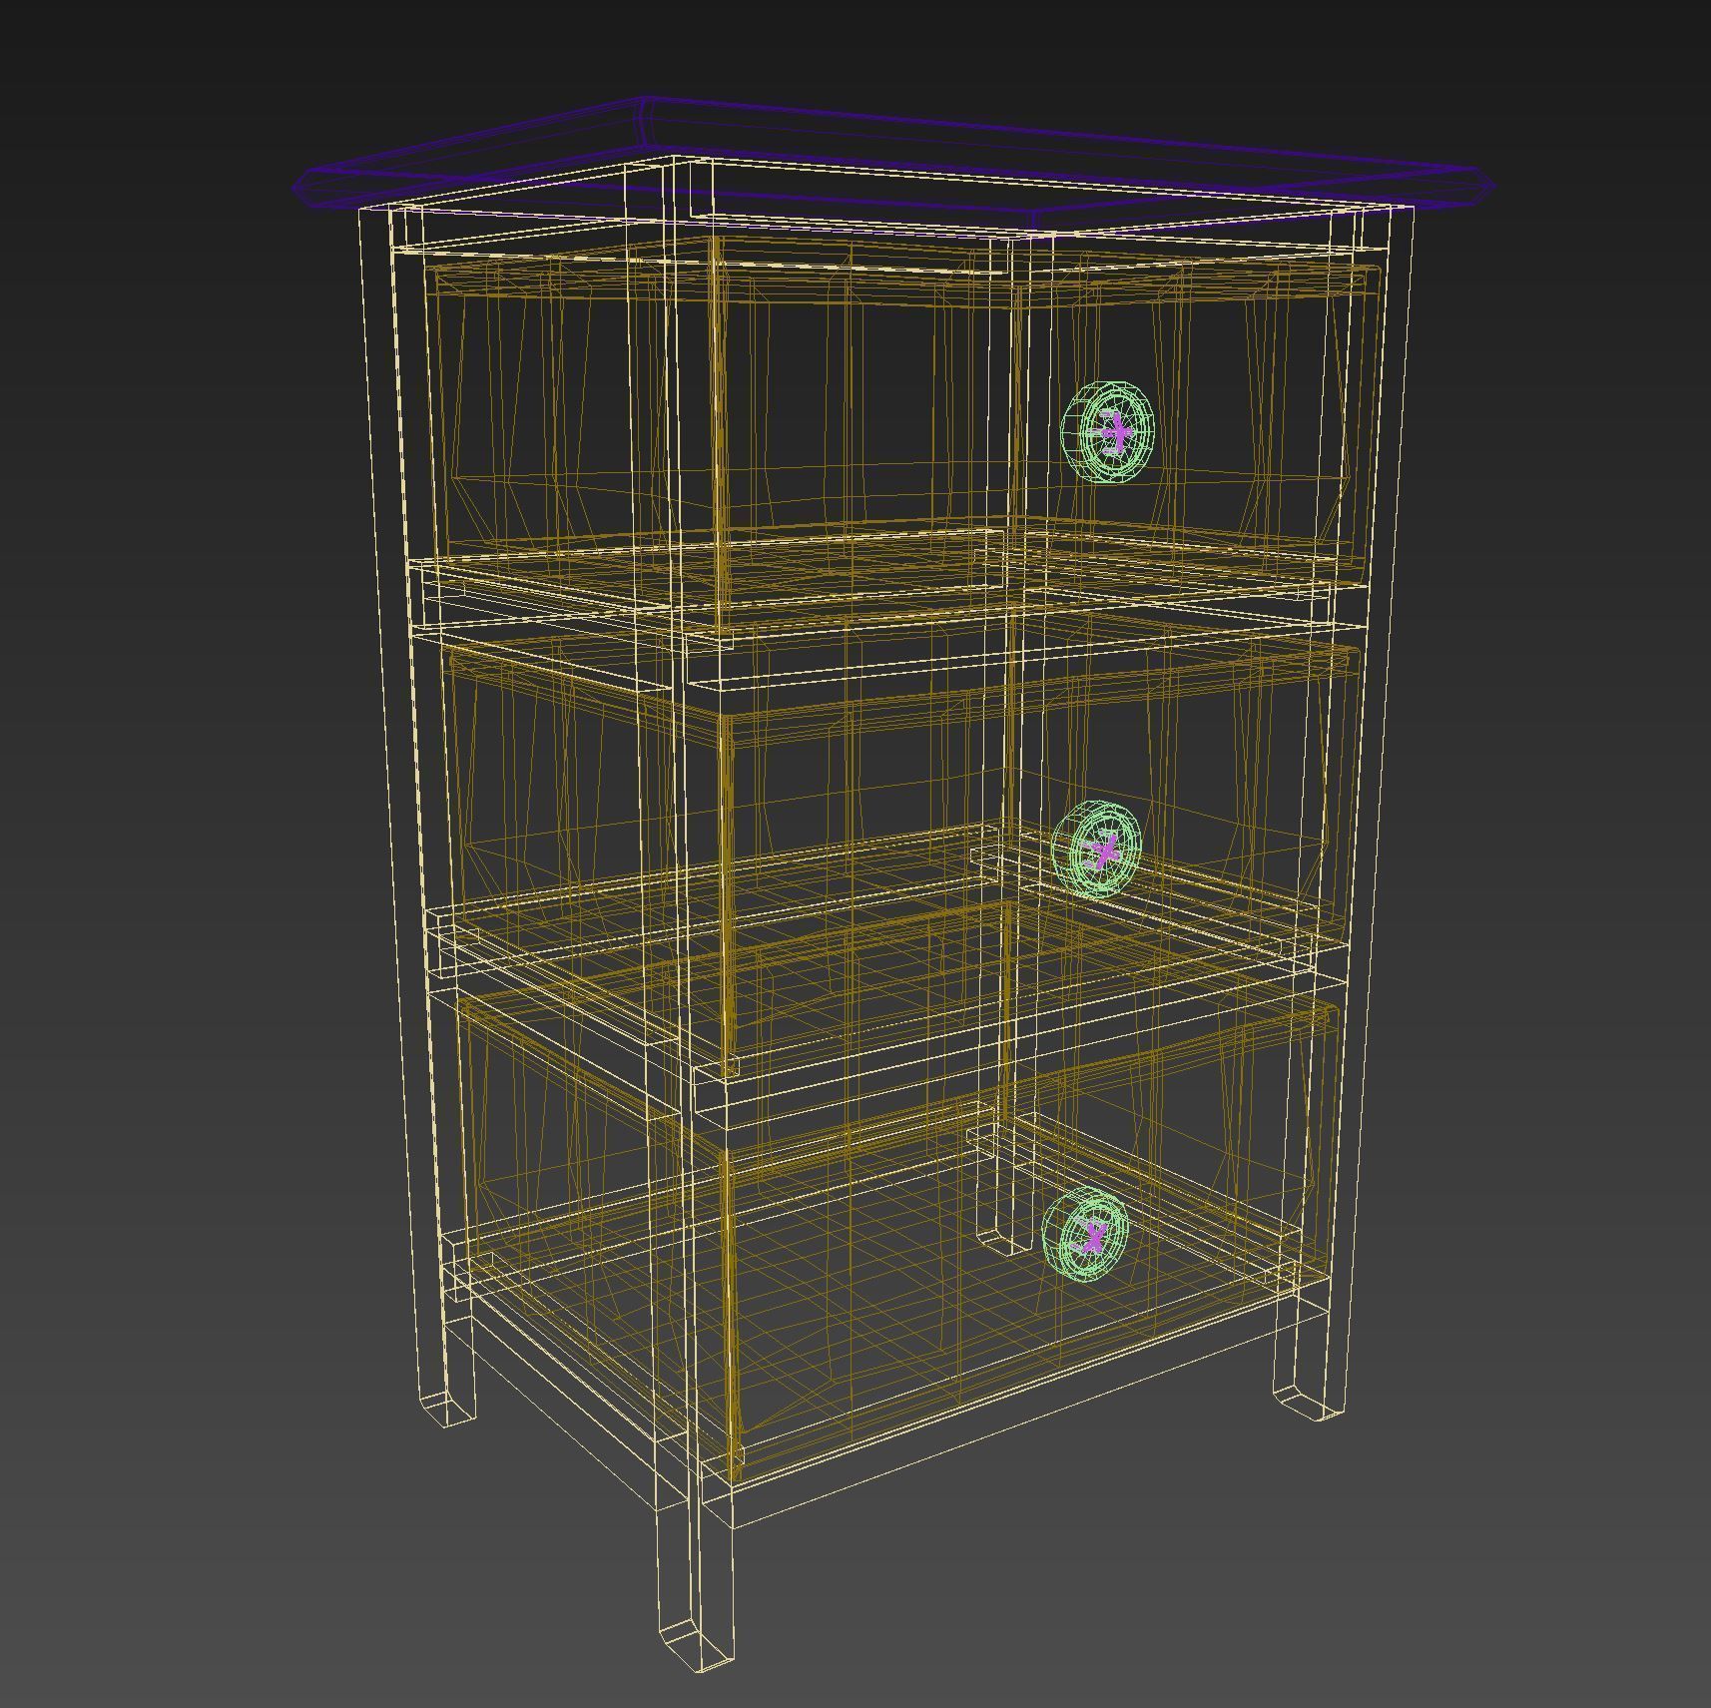Select the purple wireframe tabletop
The width and height of the screenshot is (1711, 1708).
tap(895, 166)
